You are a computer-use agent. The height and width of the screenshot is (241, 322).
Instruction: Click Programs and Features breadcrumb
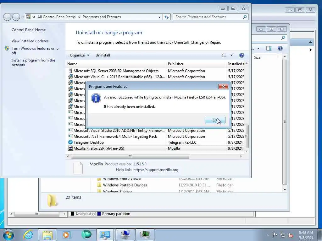pyautogui.click(x=102, y=17)
